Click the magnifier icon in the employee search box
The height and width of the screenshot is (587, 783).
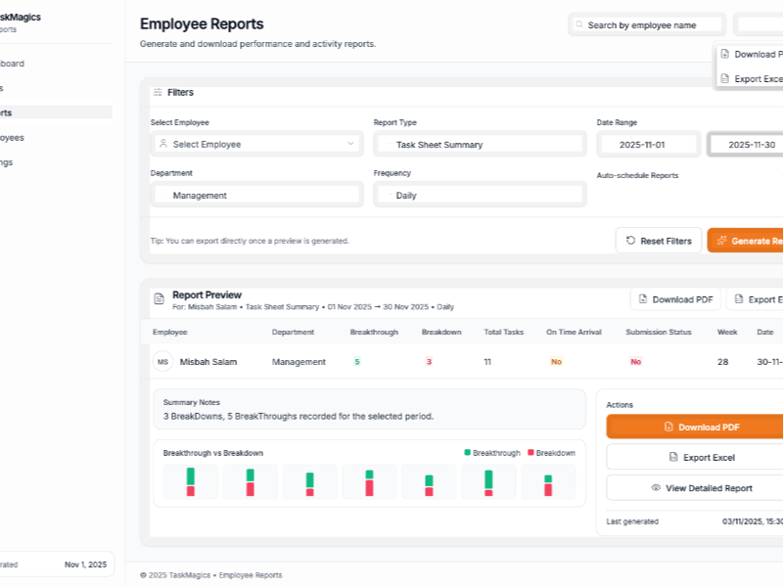click(x=580, y=23)
